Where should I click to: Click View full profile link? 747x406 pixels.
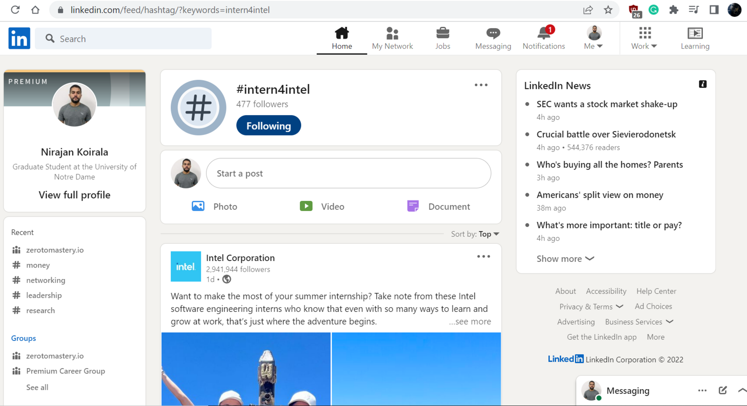coord(74,195)
